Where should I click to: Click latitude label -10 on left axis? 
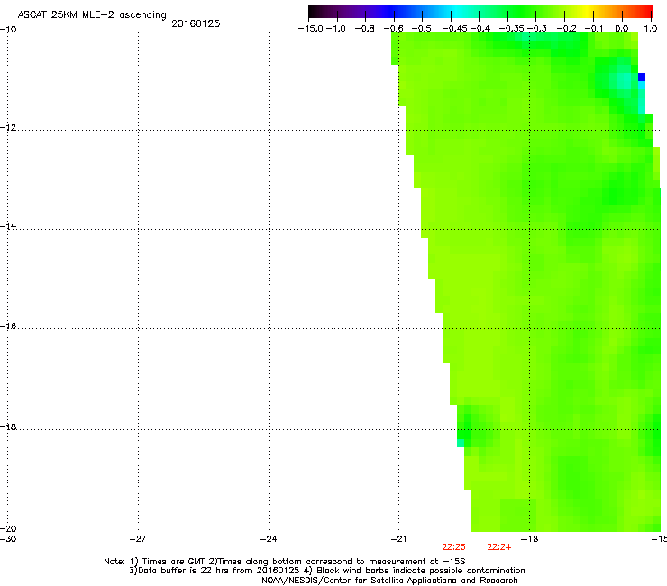coord(8,30)
